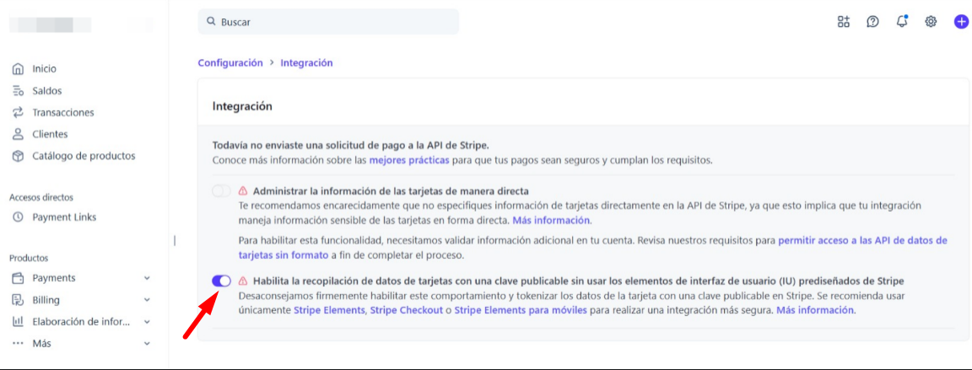Click the Más label in sidebar
Image resolution: width=972 pixels, height=370 pixels.
pyautogui.click(x=41, y=343)
